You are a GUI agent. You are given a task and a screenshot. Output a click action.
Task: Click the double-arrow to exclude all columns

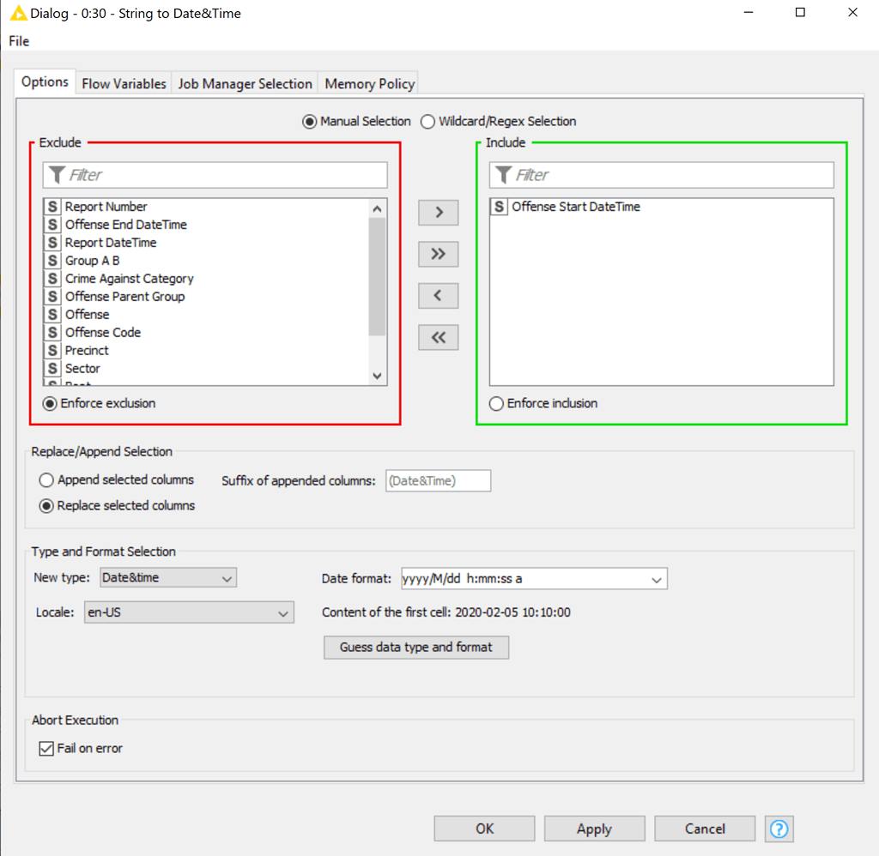pos(438,337)
